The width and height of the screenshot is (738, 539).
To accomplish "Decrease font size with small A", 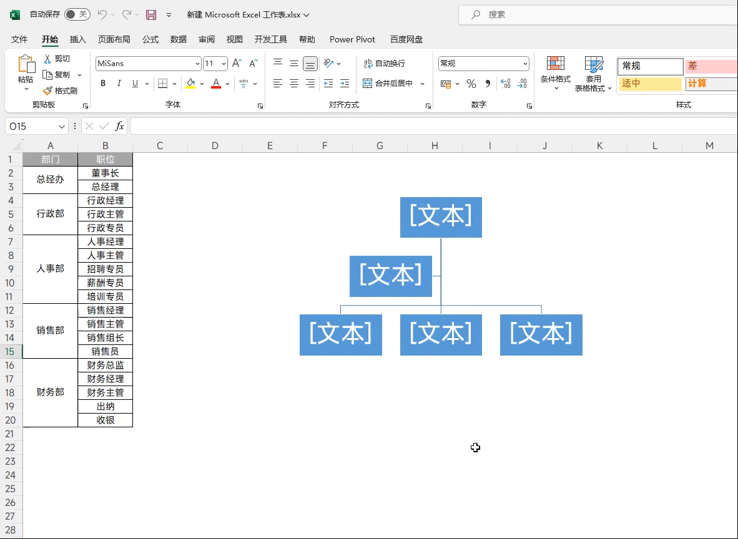I will 253,63.
